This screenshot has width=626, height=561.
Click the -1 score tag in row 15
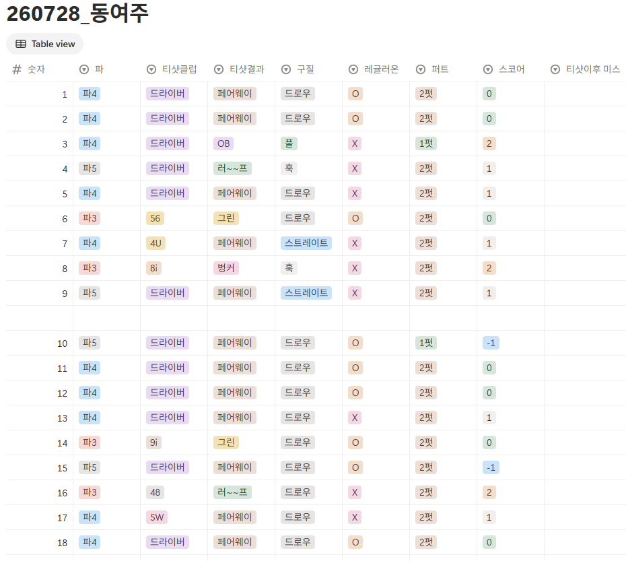[x=491, y=467]
